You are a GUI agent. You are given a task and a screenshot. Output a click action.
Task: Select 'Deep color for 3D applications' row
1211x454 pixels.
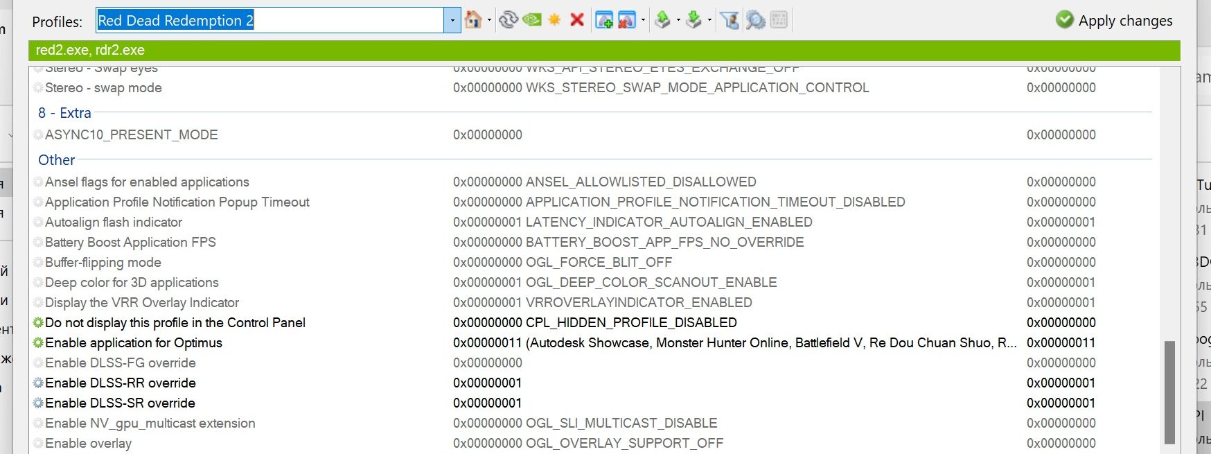[594, 282]
